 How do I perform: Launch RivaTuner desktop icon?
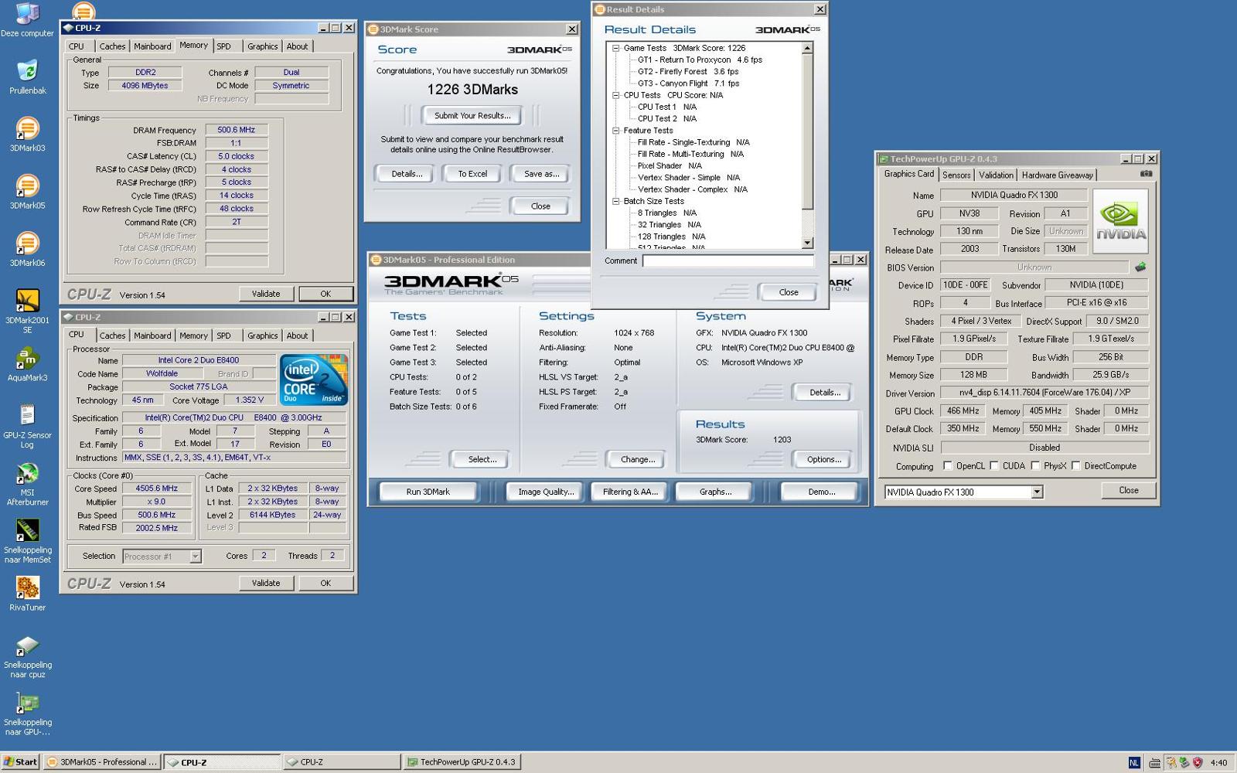click(28, 593)
